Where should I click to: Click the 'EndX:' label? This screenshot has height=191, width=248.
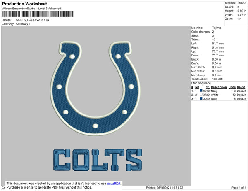click(195, 59)
